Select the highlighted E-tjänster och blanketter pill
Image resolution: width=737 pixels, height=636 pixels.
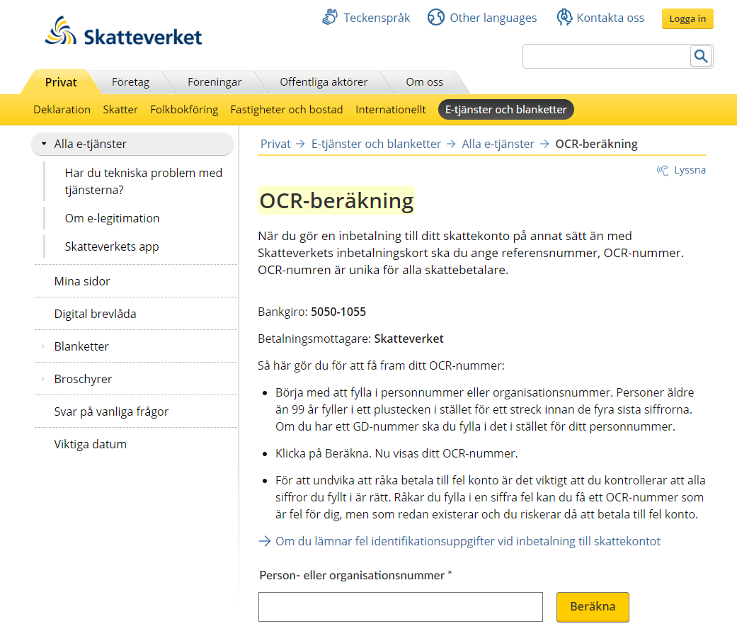(505, 110)
